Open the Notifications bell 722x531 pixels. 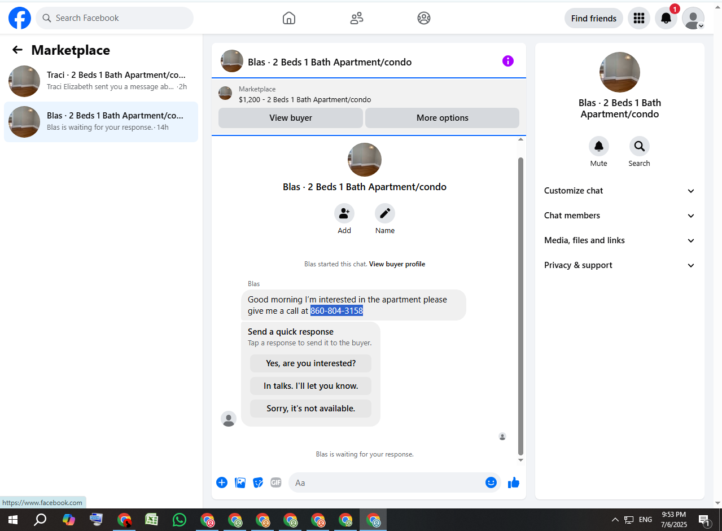666,18
